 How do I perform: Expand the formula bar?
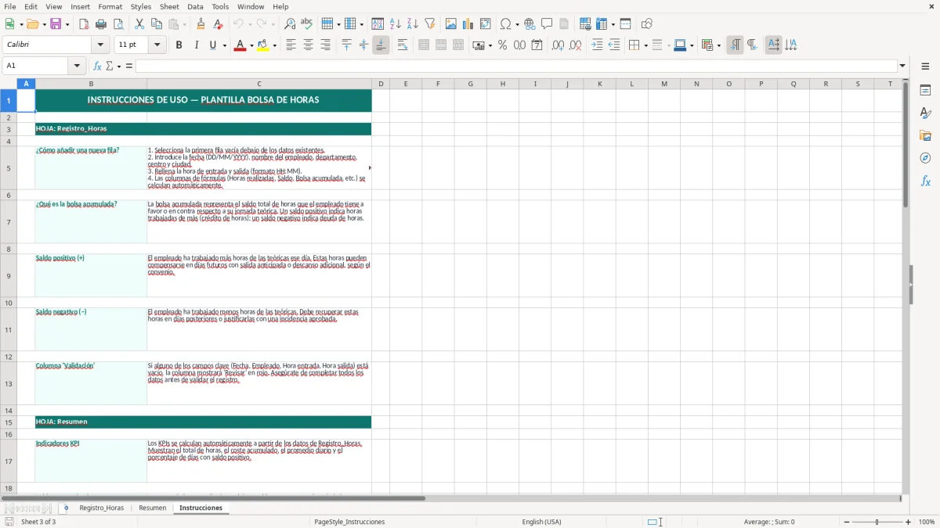[x=903, y=66]
